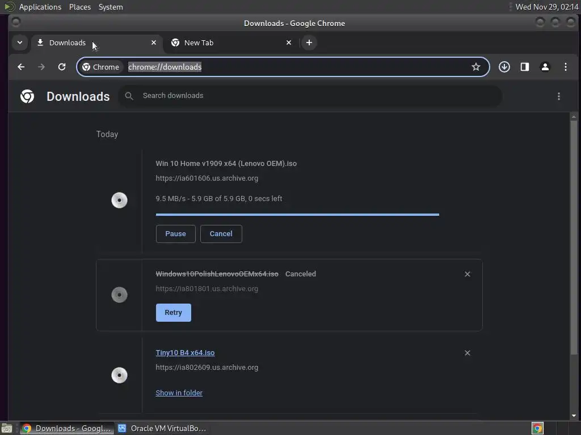Click the Win 10 Home download progress bar
This screenshot has width=581, height=435.
pyautogui.click(x=297, y=215)
